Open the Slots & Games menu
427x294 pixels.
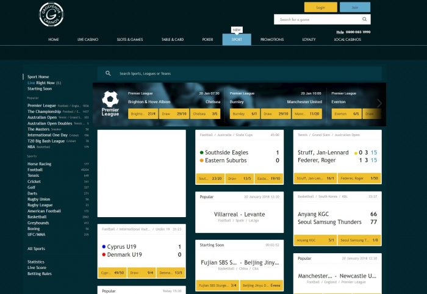130,40
